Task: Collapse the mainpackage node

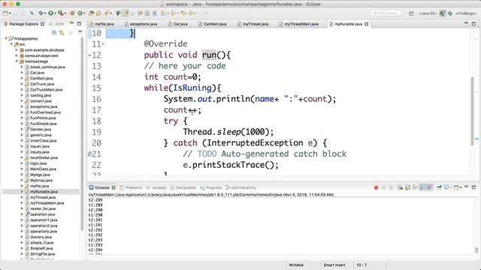Action: 17,61
